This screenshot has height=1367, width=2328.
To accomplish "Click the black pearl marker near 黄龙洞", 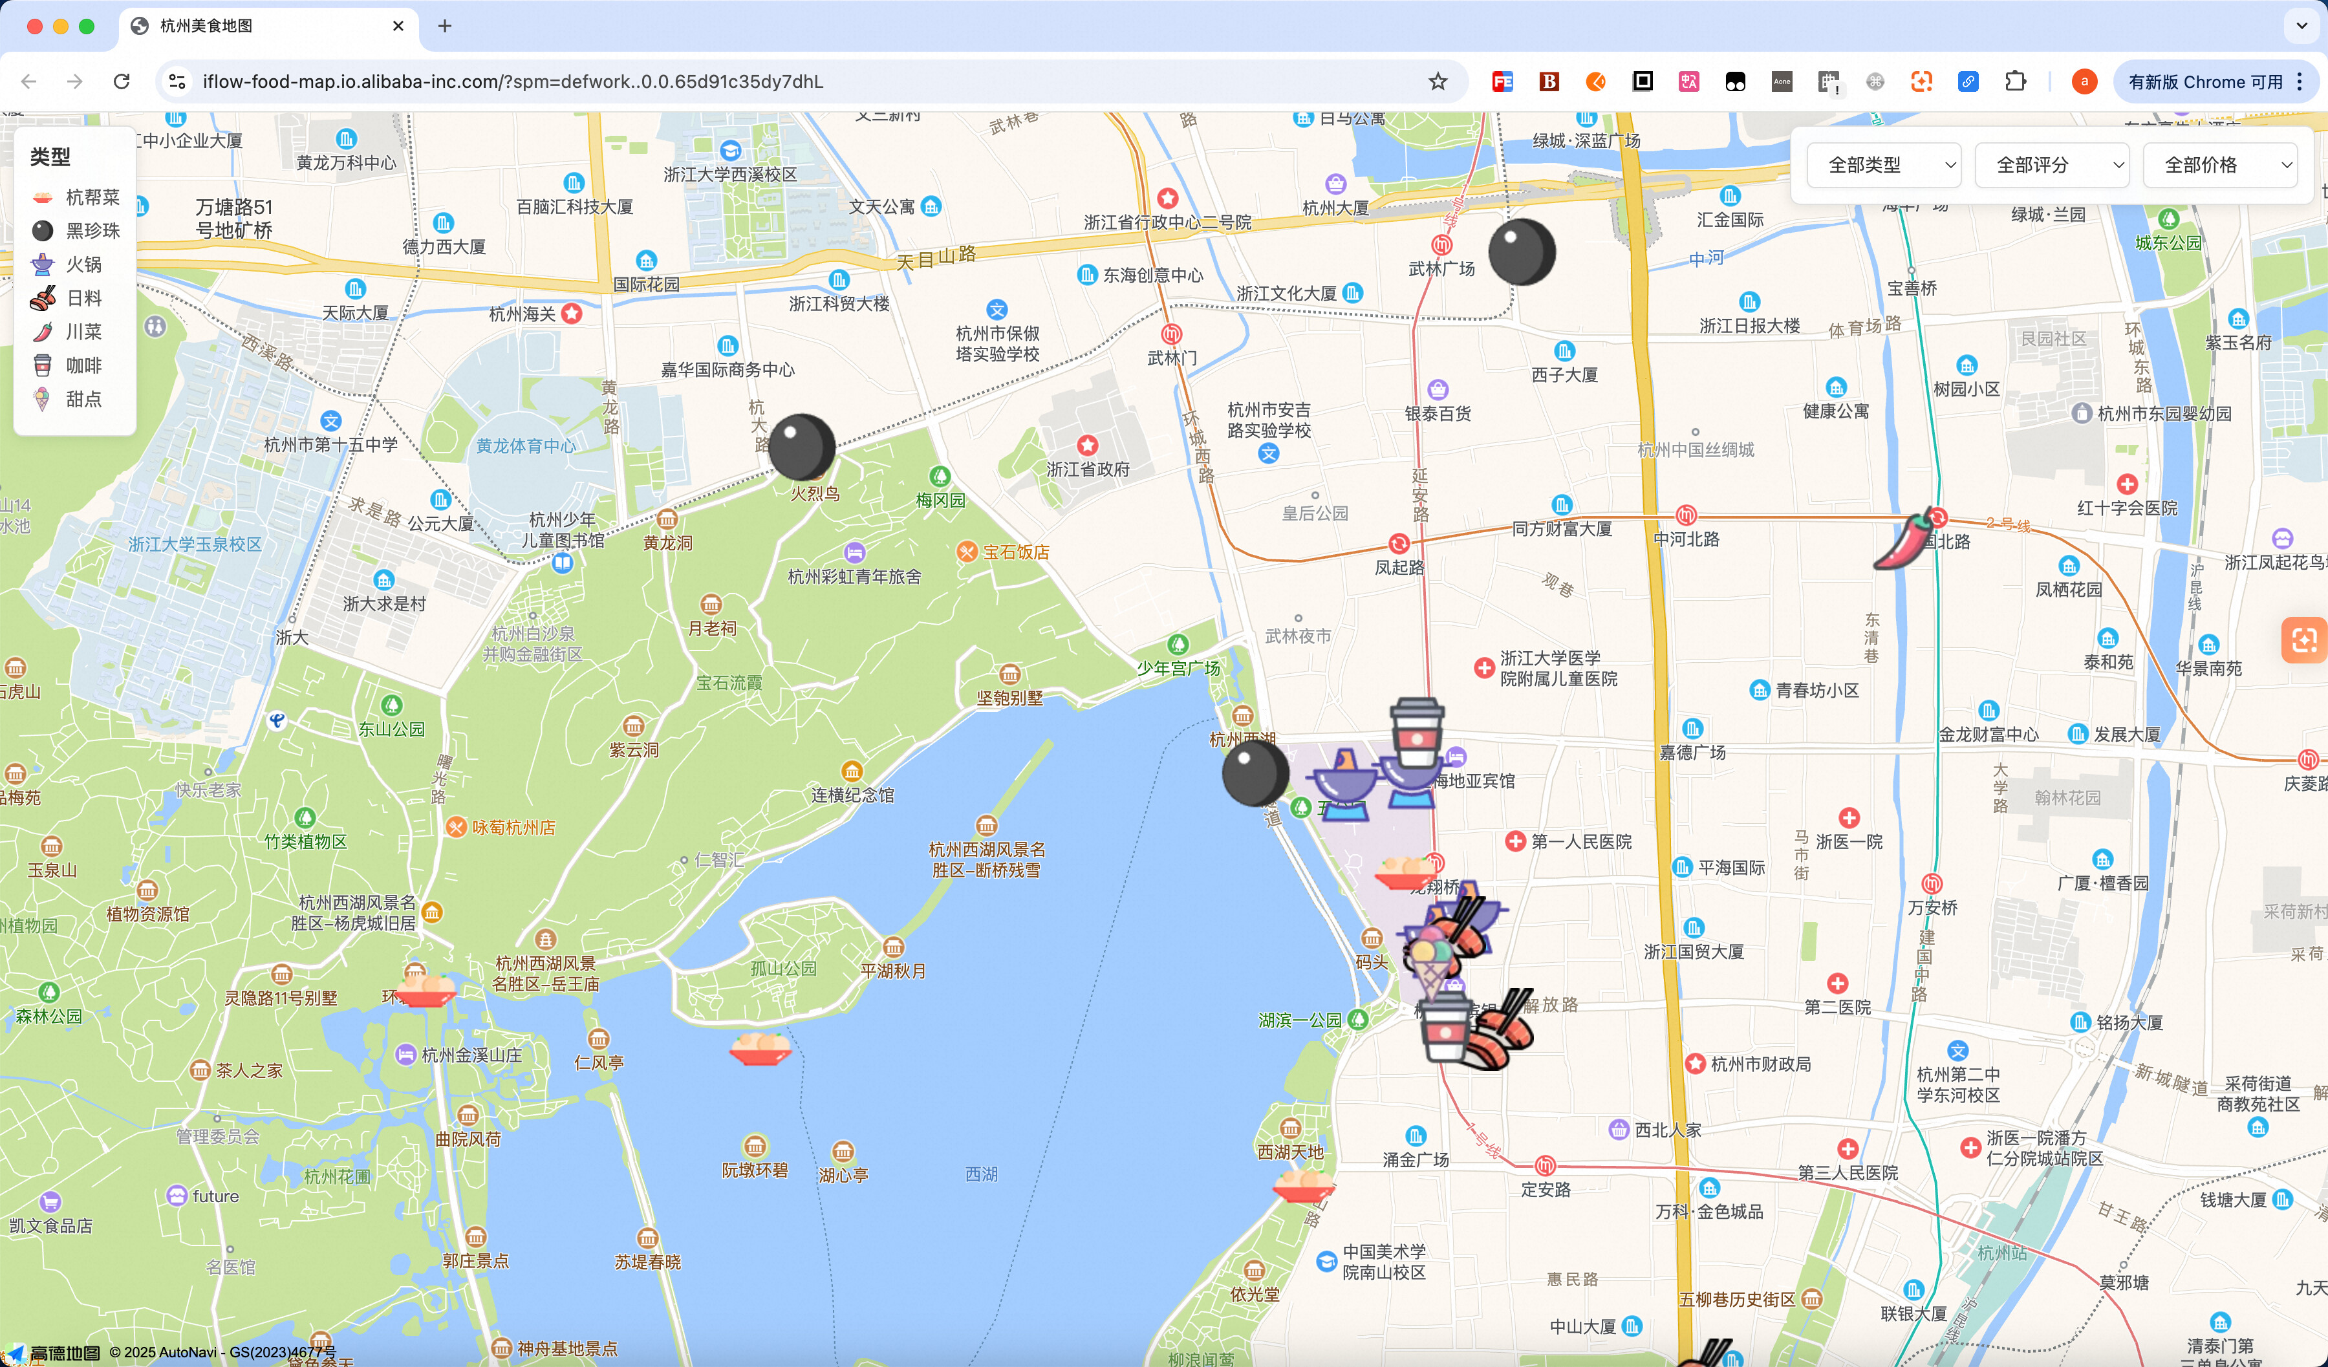I will pos(802,446).
